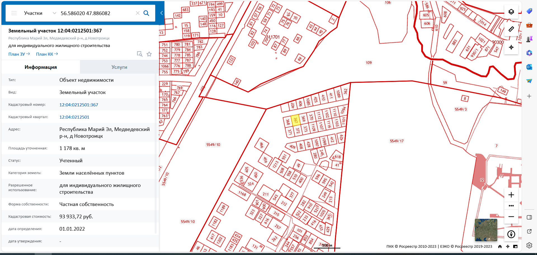The image size is (537, 255).
Task: Click the cadastral value "93 933,72 руб."
Action: [76, 217]
